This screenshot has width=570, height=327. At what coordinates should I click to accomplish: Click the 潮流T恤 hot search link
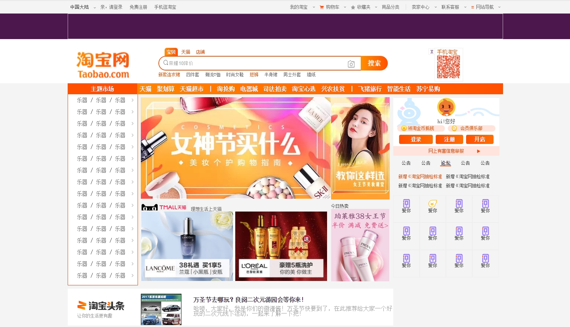(x=213, y=75)
